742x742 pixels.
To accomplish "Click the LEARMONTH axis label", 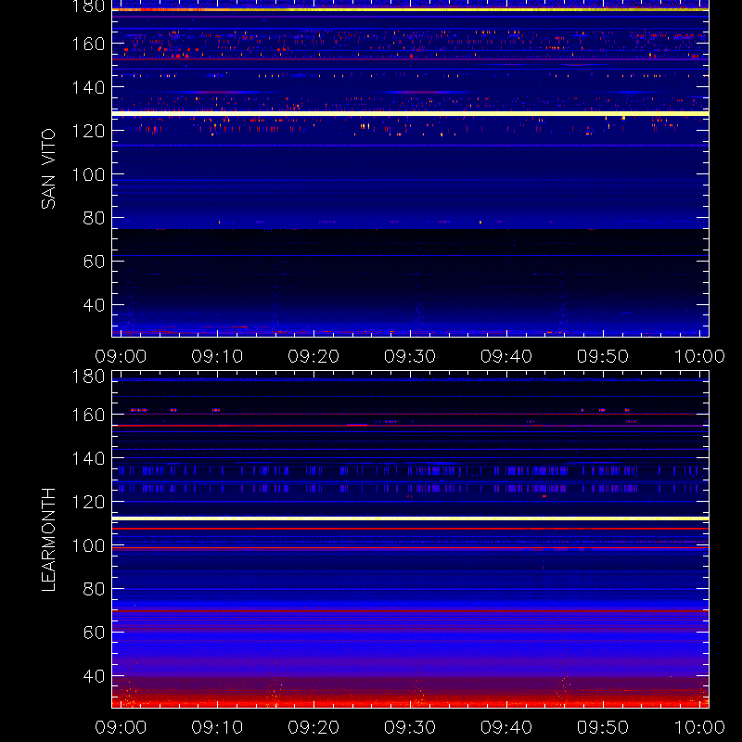I will (x=48, y=540).
